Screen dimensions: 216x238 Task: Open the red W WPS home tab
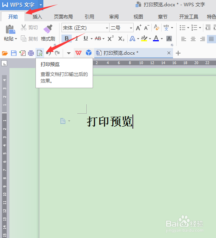[x=78, y=53]
